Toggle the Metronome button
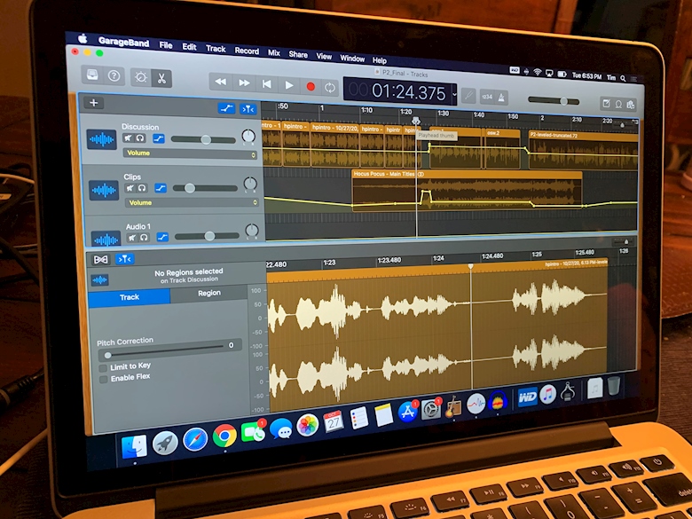Screen dimensions: 692x519 click(501, 98)
